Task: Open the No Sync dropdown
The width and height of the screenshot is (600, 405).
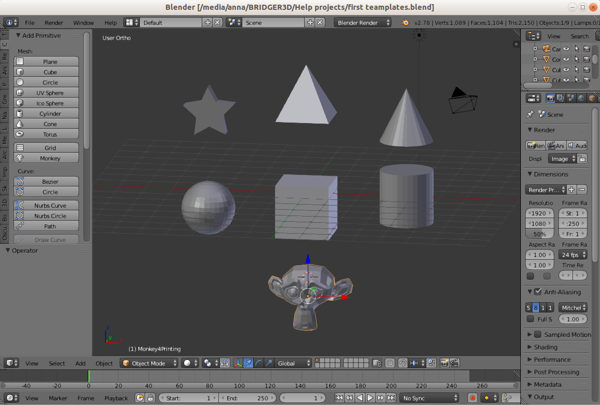Action: pyautogui.click(x=429, y=398)
